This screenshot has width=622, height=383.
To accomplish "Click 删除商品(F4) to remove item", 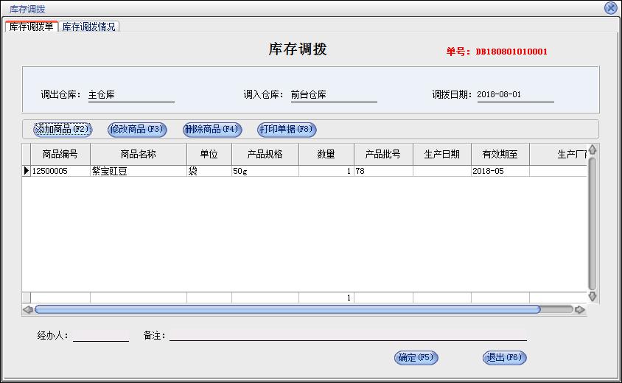I will tap(212, 130).
